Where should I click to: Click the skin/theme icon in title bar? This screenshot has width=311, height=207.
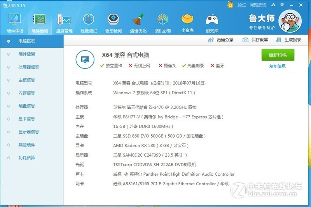tap(274, 5)
